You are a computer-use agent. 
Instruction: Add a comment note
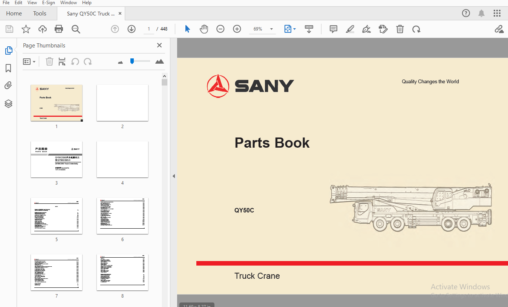tap(334, 29)
